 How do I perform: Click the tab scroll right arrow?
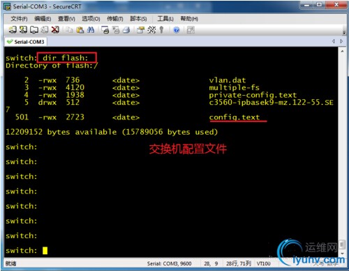click(341, 41)
